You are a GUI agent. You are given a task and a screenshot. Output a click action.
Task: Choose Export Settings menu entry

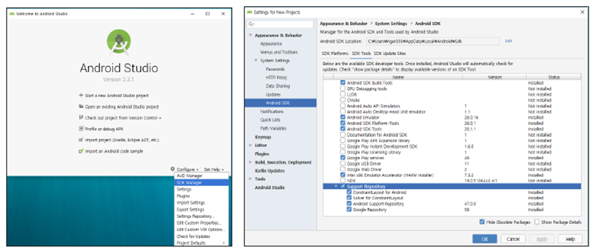201,210
